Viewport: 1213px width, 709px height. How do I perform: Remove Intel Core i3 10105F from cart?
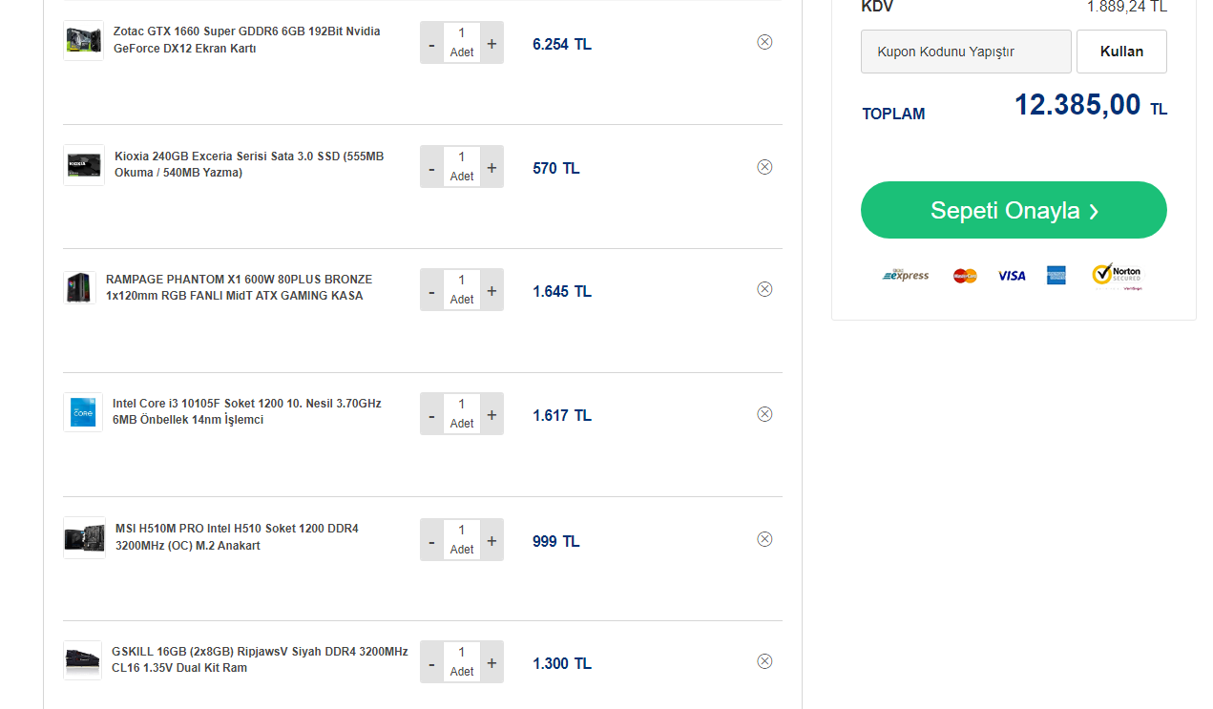(764, 414)
